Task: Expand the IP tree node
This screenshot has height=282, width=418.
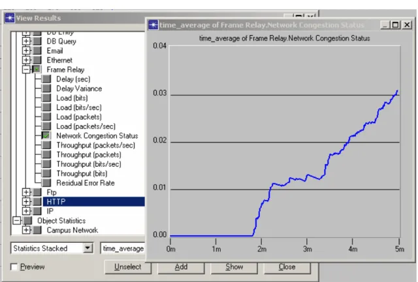Action: click(26, 211)
